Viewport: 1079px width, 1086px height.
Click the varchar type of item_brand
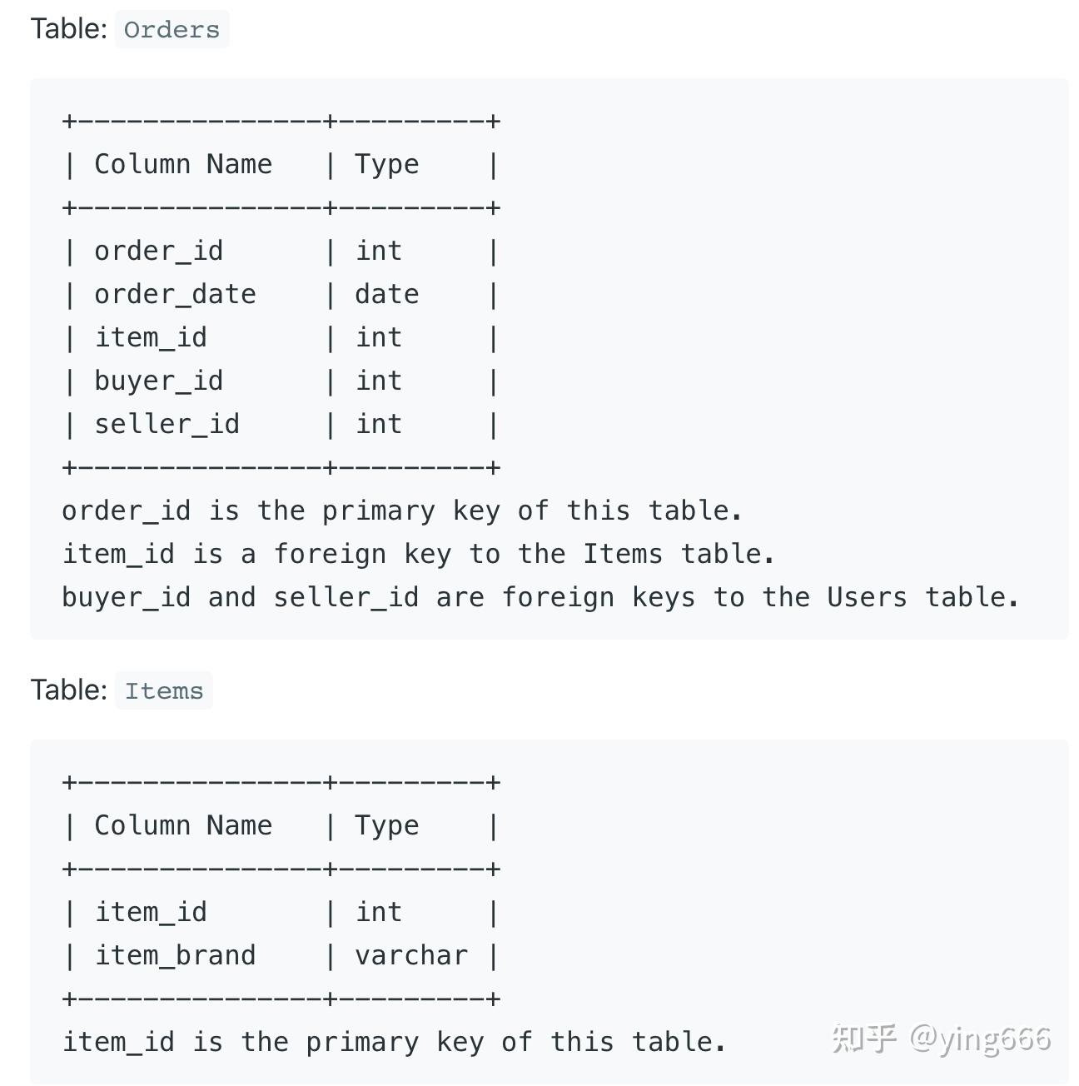[411, 955]
